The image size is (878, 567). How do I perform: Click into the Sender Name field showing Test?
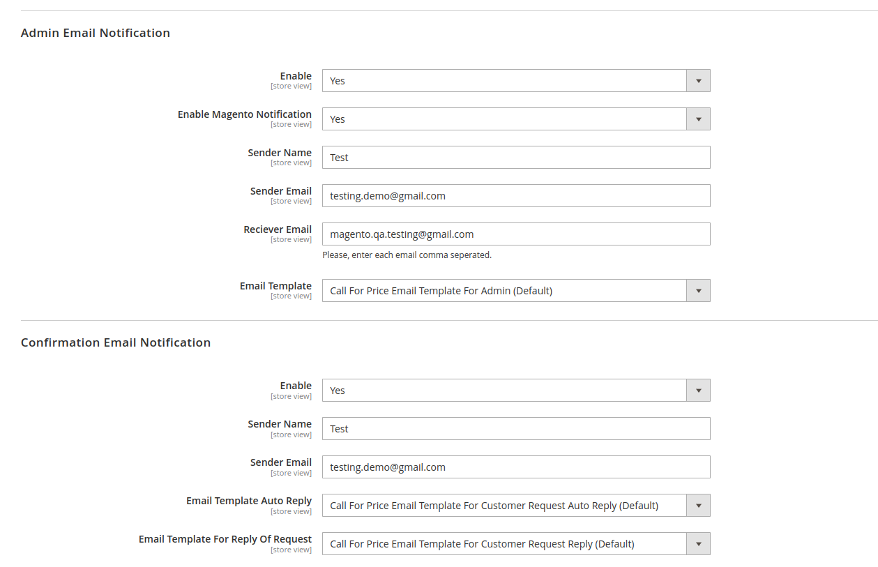coord(516,157)
